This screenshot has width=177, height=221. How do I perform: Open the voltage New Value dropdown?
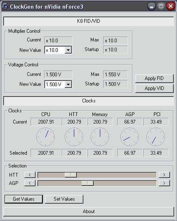tap(68, 85)
